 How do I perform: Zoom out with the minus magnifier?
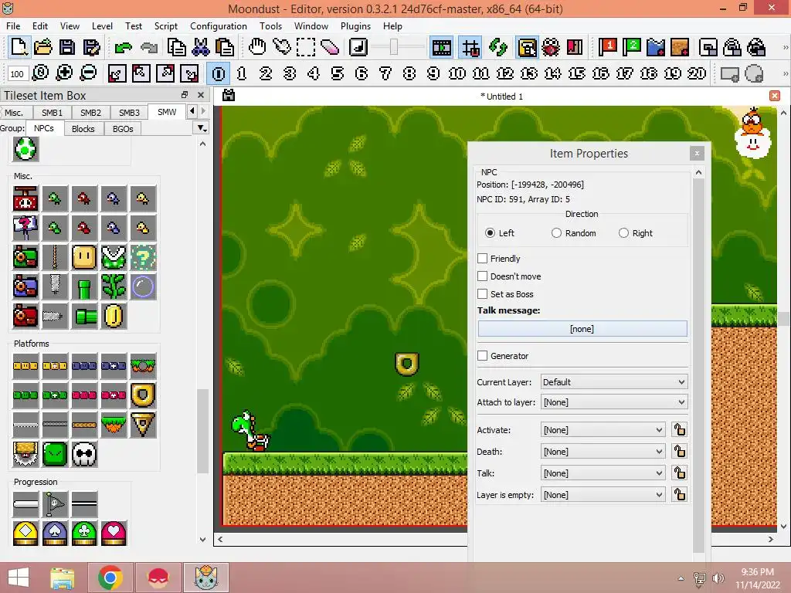88,73
